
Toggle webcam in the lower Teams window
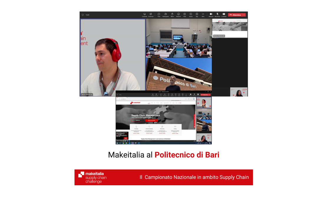click(x=191, y=95)
